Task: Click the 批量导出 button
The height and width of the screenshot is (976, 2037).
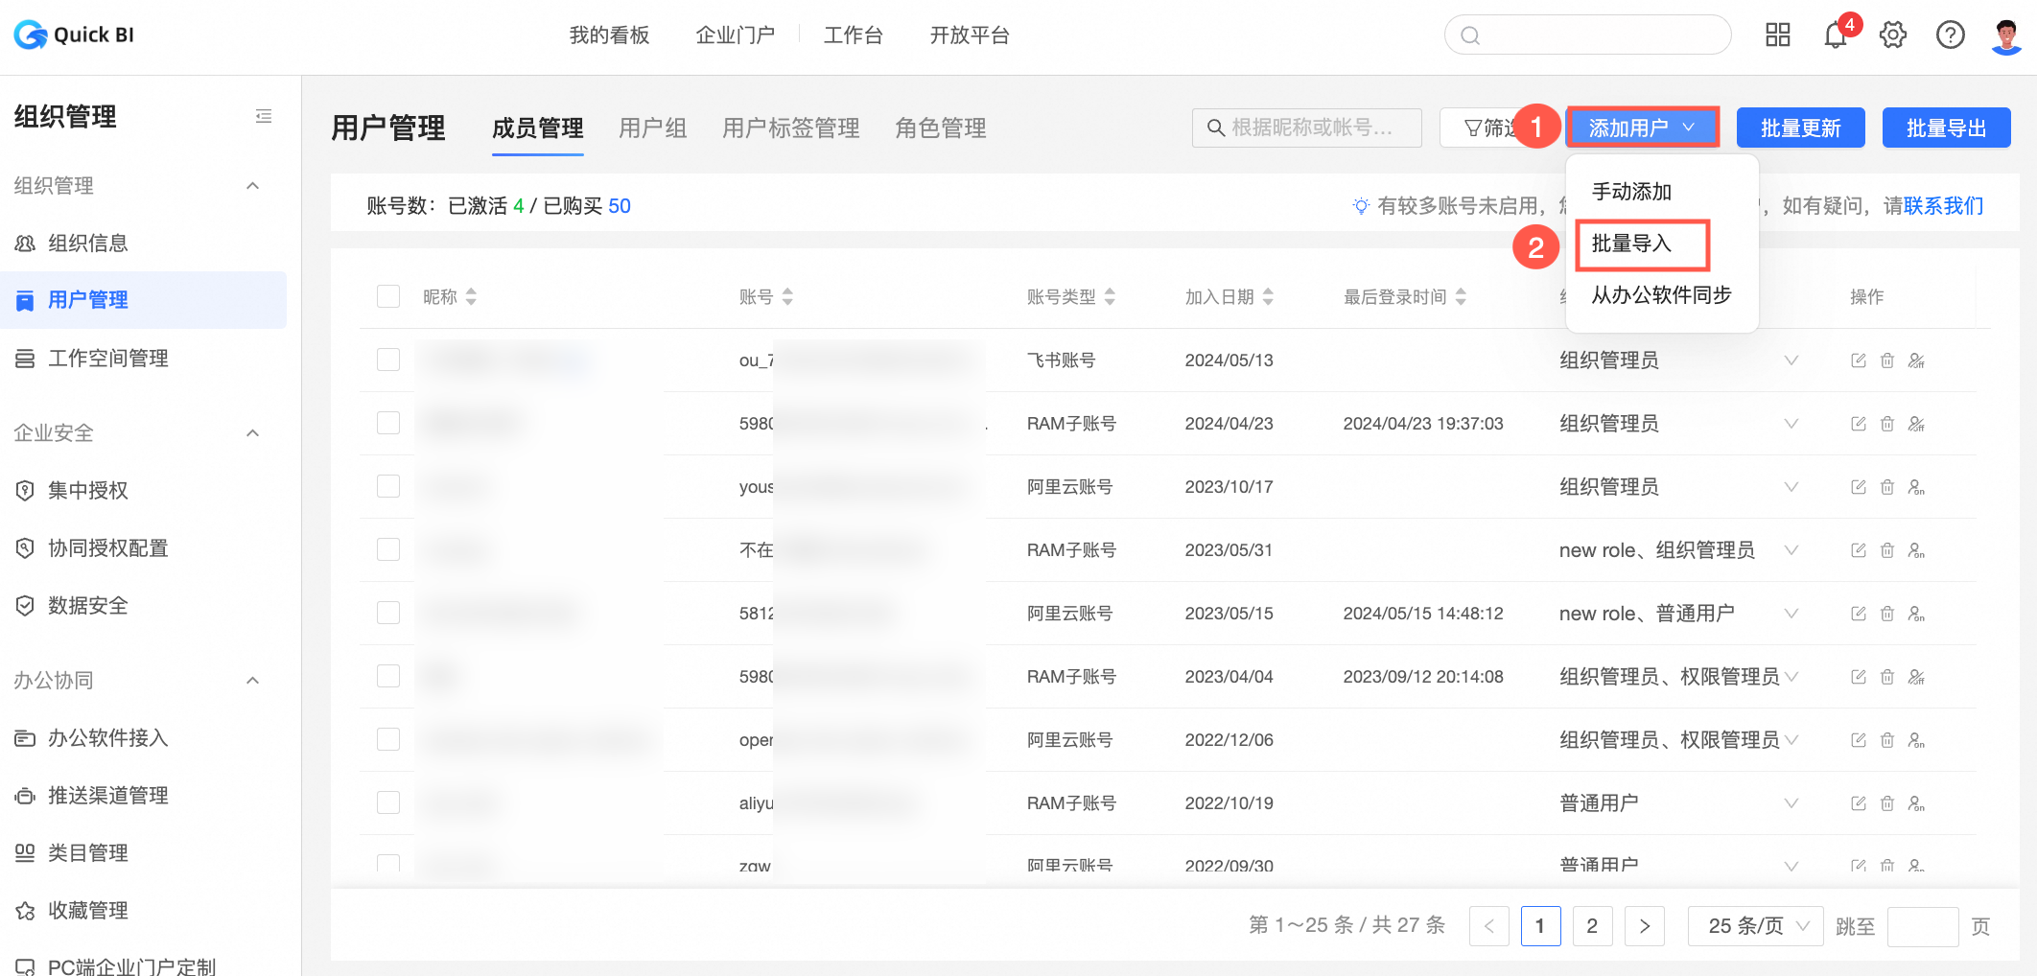Action: tap(1946, 128)
